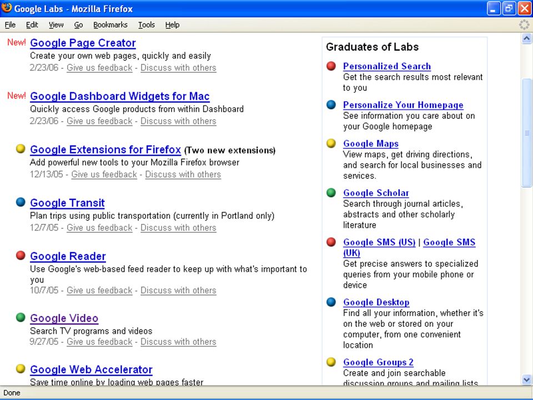Image resolution: width=533 pixels, height=400 pixels.
Task: Open the View menu
Action: tap(56, 25)
